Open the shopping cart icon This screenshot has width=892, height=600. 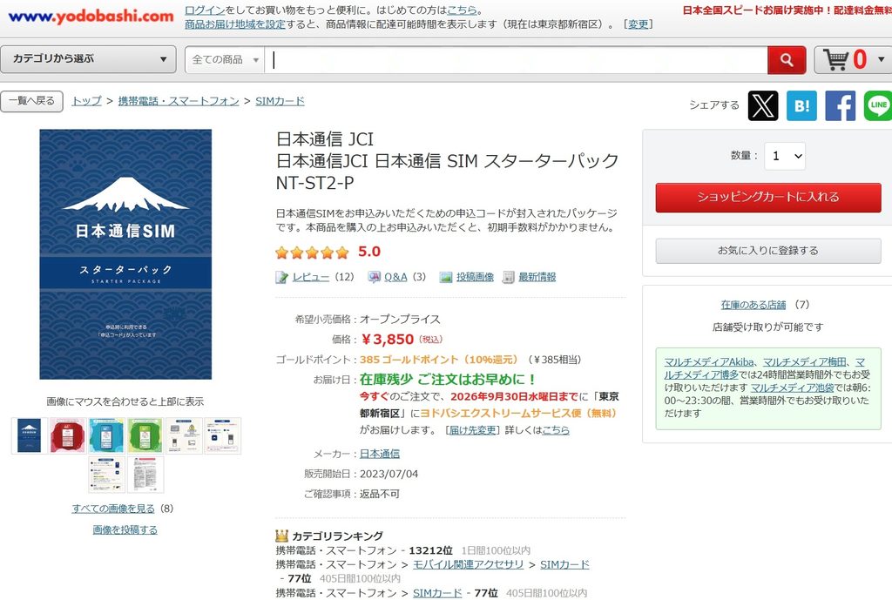pyautogui.click(x=835, y=60)
